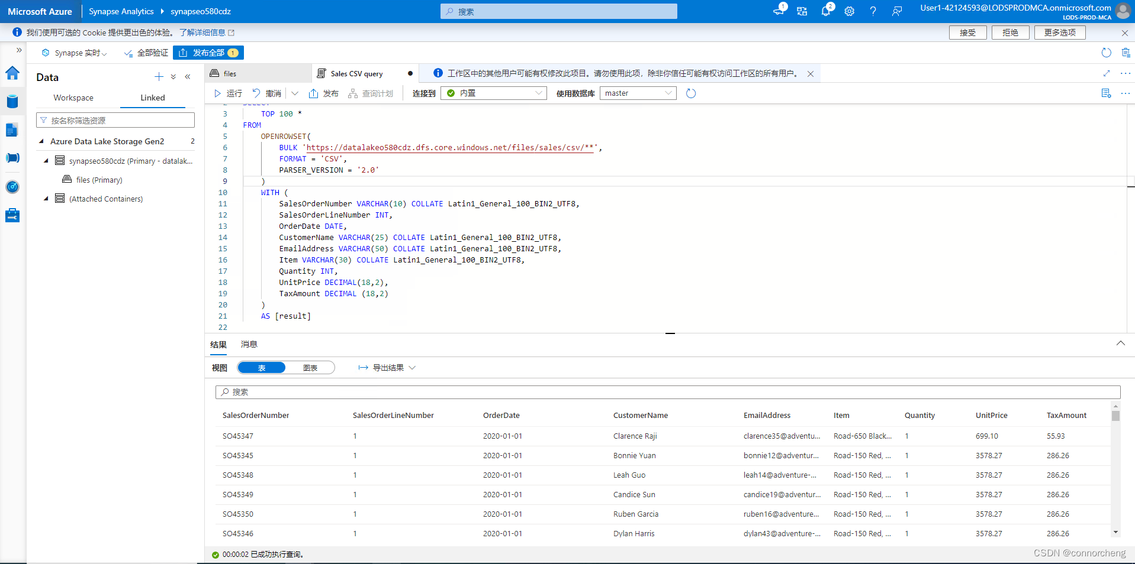This screenshot has width=1135, height=564.
Task: Toggle results view to 图表 chart
Action: point(310,368)
